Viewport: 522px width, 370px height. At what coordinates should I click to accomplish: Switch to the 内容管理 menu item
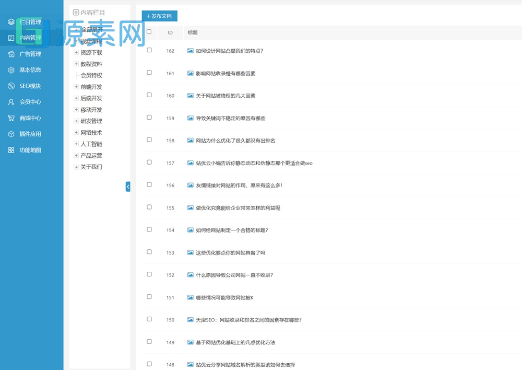(x=31, y=38)
